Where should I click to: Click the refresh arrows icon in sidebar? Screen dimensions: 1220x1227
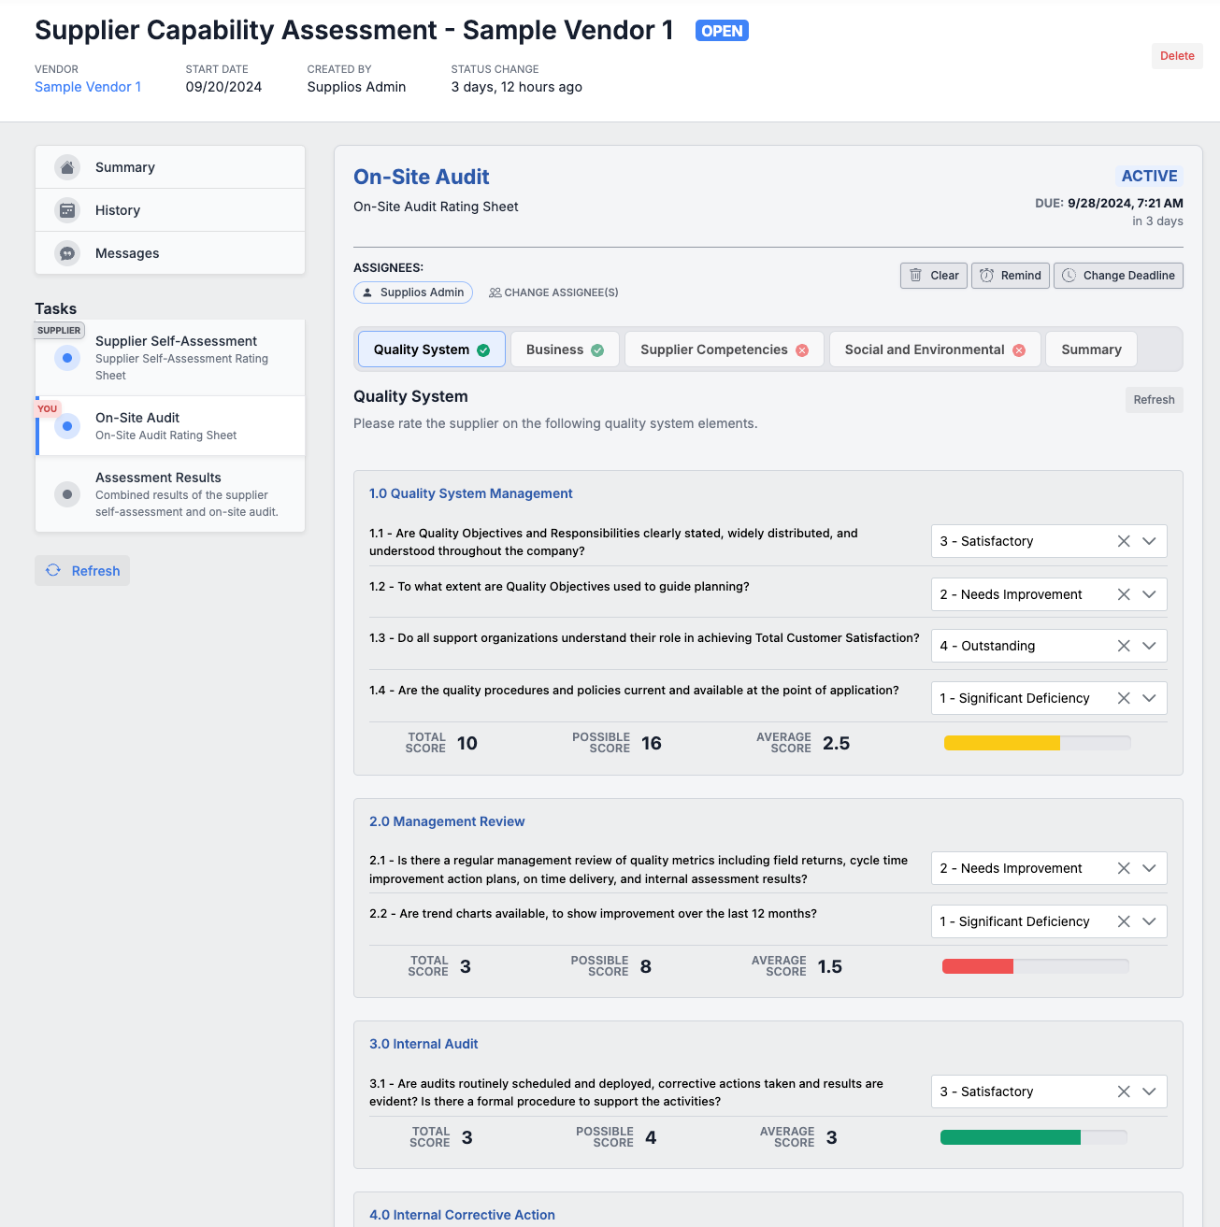[53, 570]
